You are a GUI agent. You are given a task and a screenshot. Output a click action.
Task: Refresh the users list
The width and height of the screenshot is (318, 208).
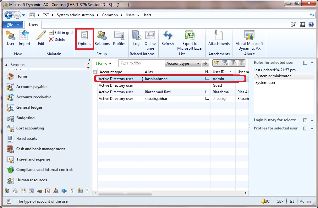pyautogui.click(x=167, y=38)
